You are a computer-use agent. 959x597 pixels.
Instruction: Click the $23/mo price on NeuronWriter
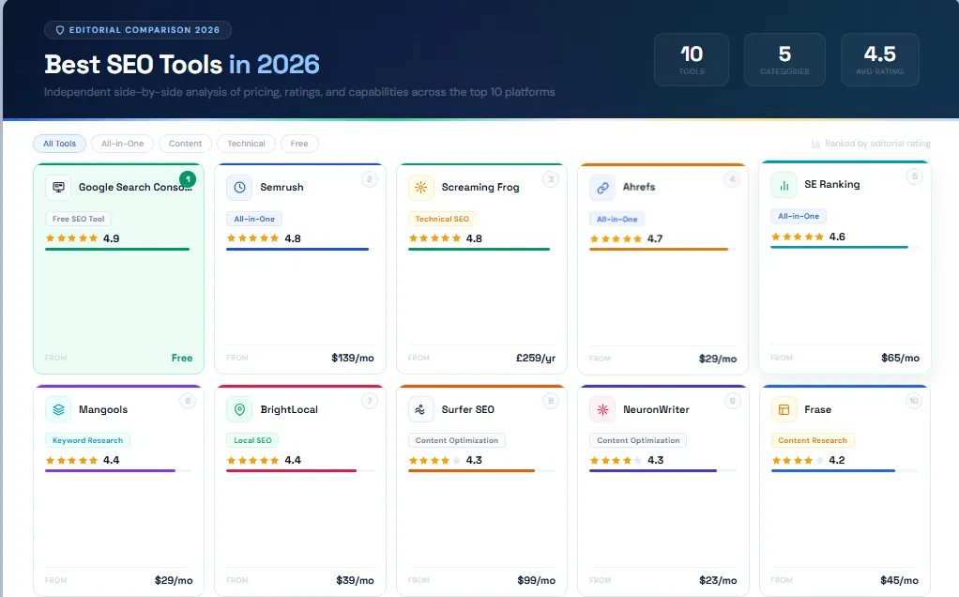pos(718,580)
